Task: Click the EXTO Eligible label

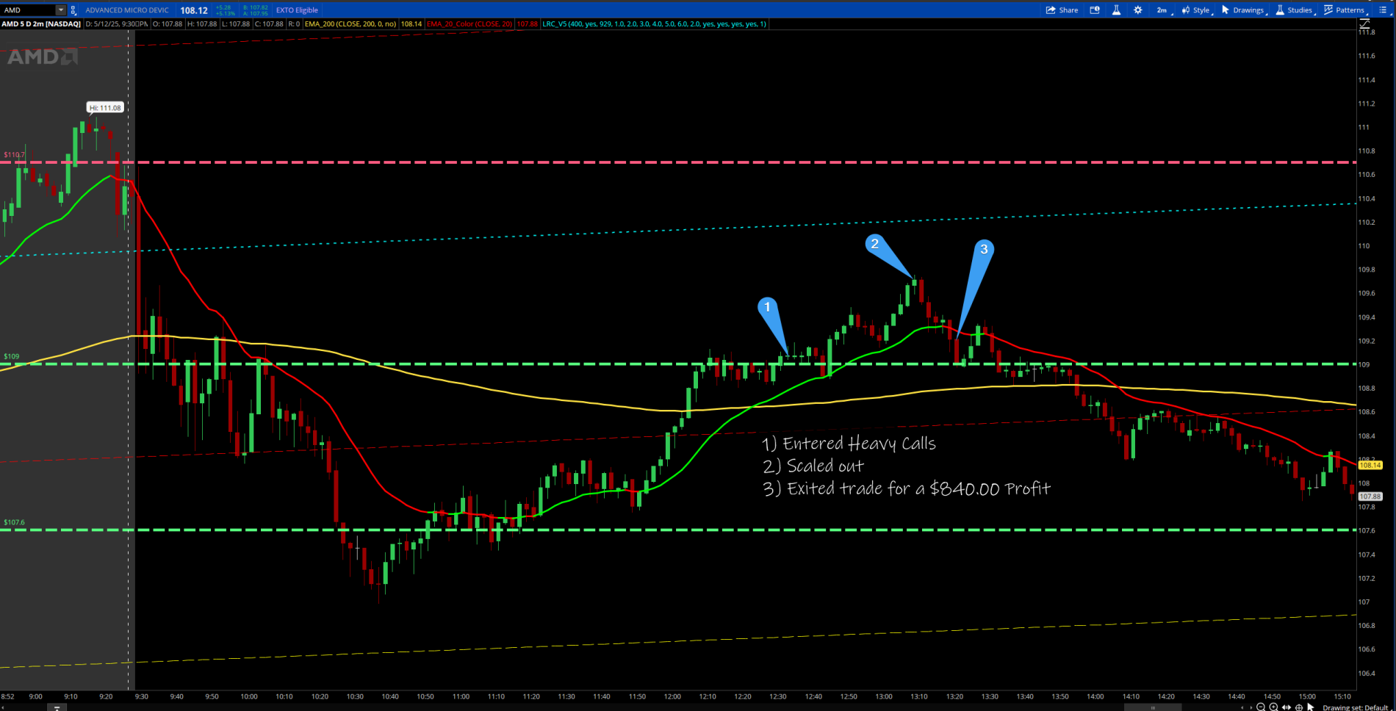Action: [297, 10]
